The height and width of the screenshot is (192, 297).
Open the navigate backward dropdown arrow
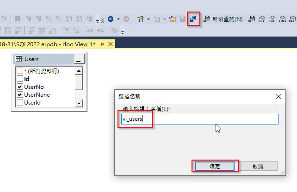coord(118,19)
